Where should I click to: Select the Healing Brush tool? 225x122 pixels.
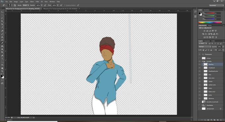pyautogui.click(x=2, y=31)
